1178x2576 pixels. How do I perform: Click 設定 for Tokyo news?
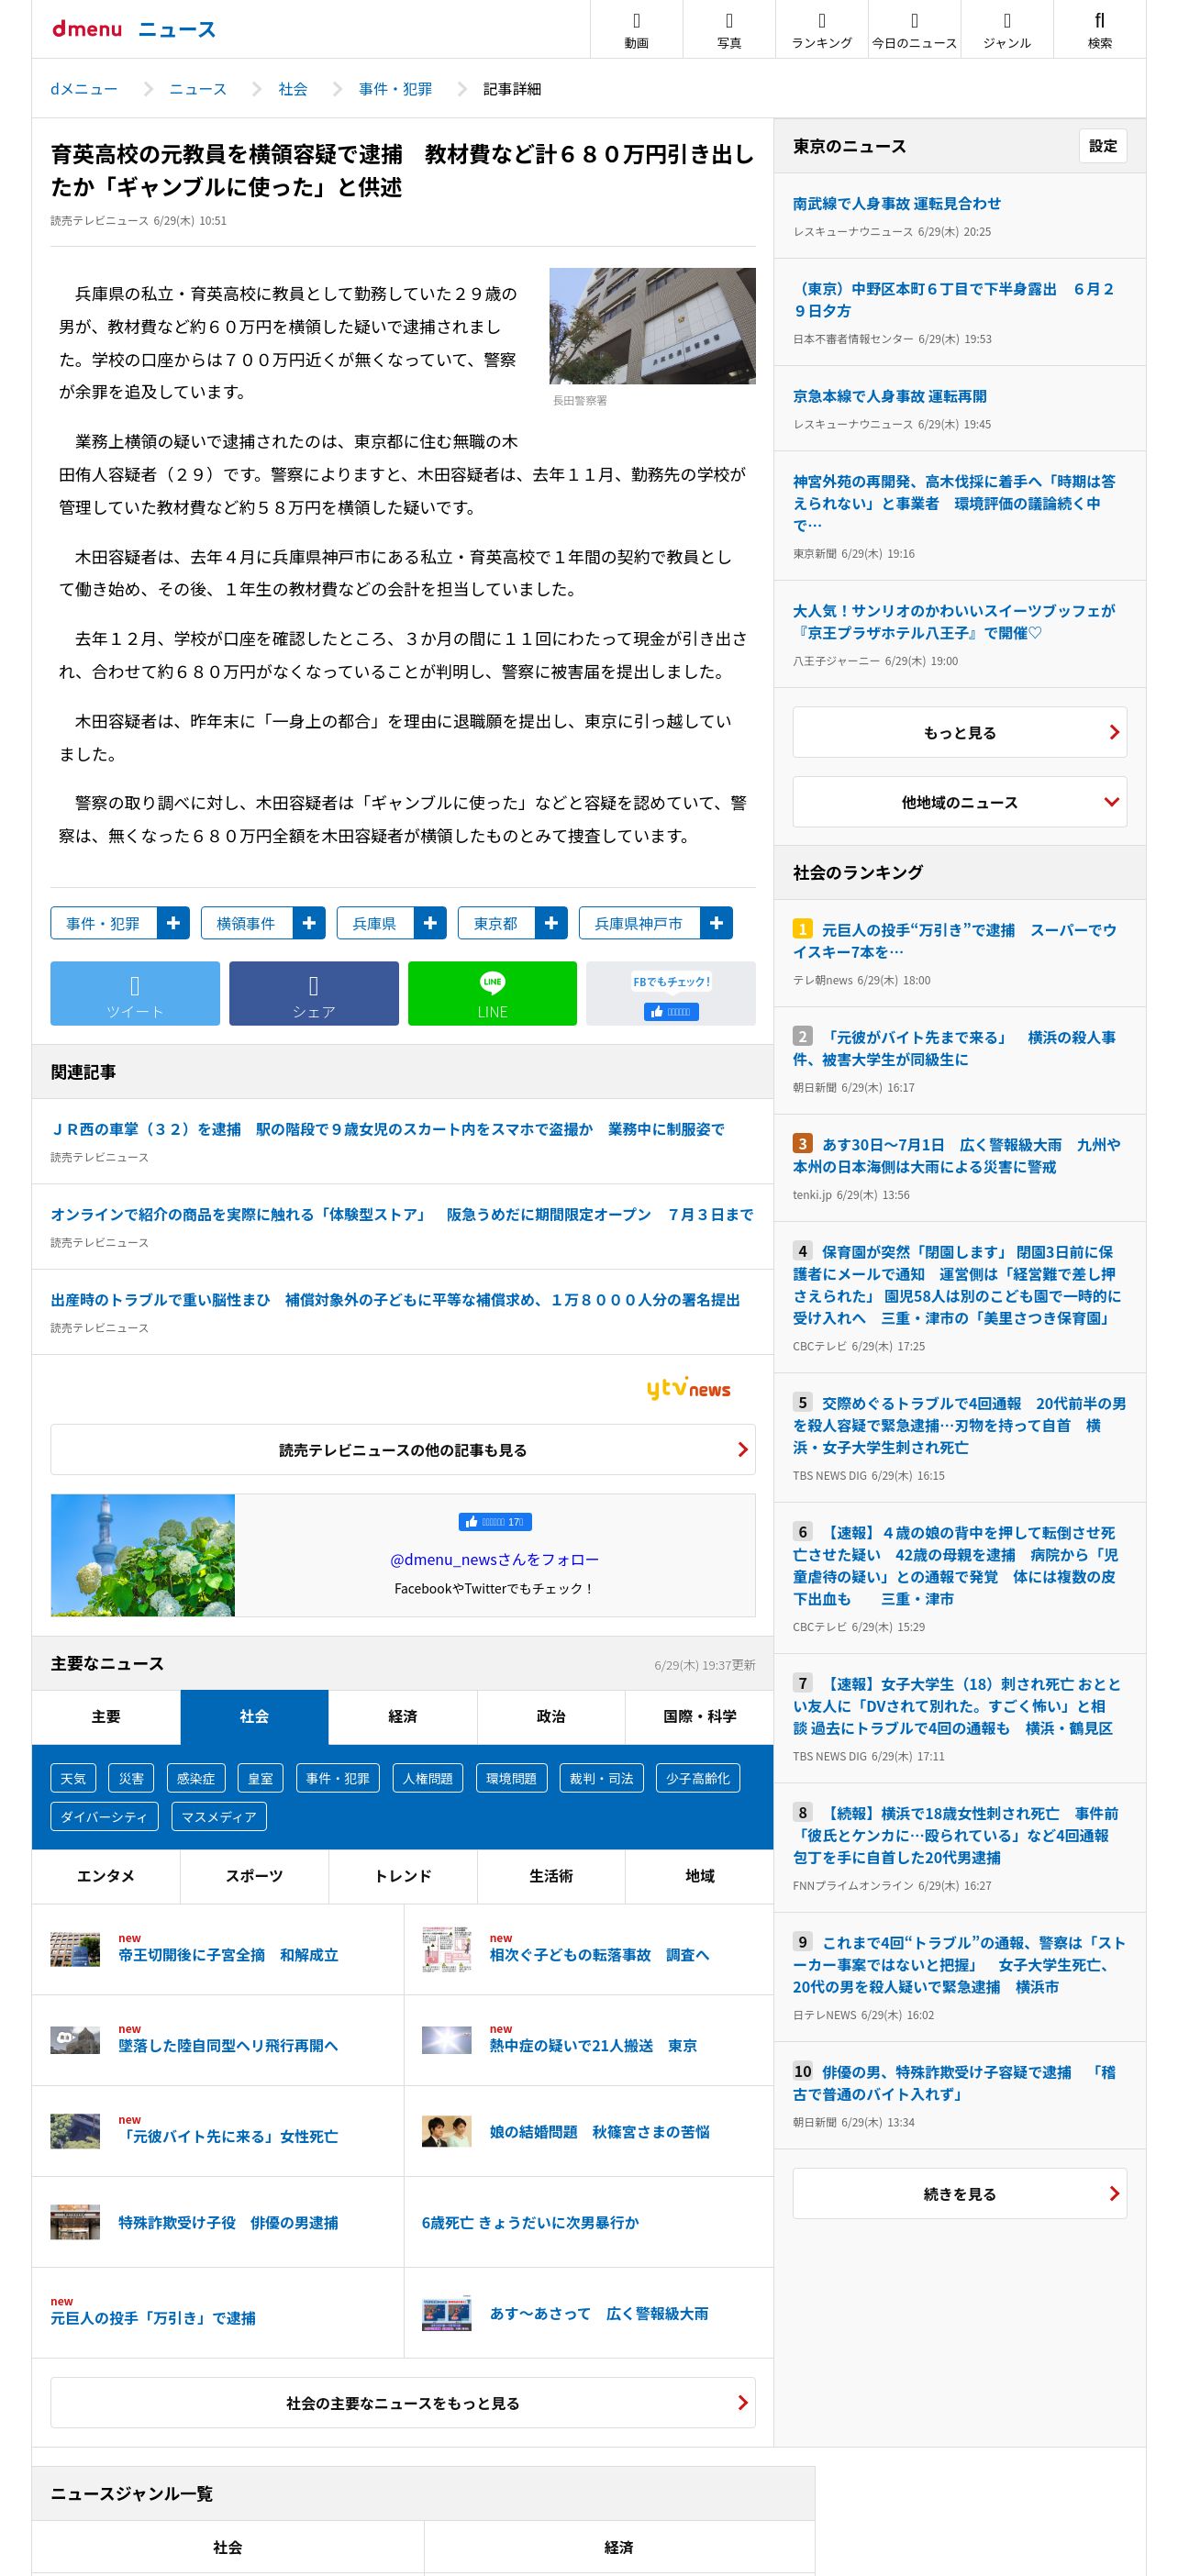[1103, 146]
